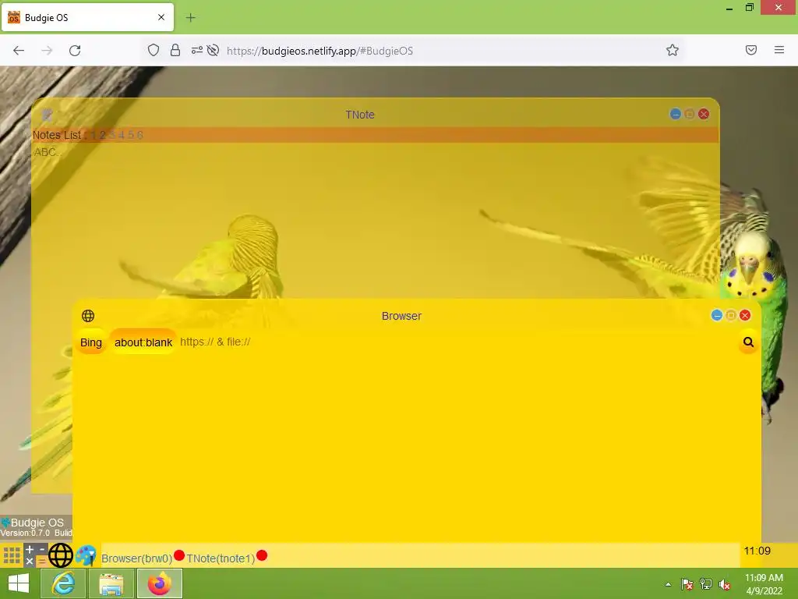Click the site security padlock icon
798x599 pixels.
(x=175, y=50)
